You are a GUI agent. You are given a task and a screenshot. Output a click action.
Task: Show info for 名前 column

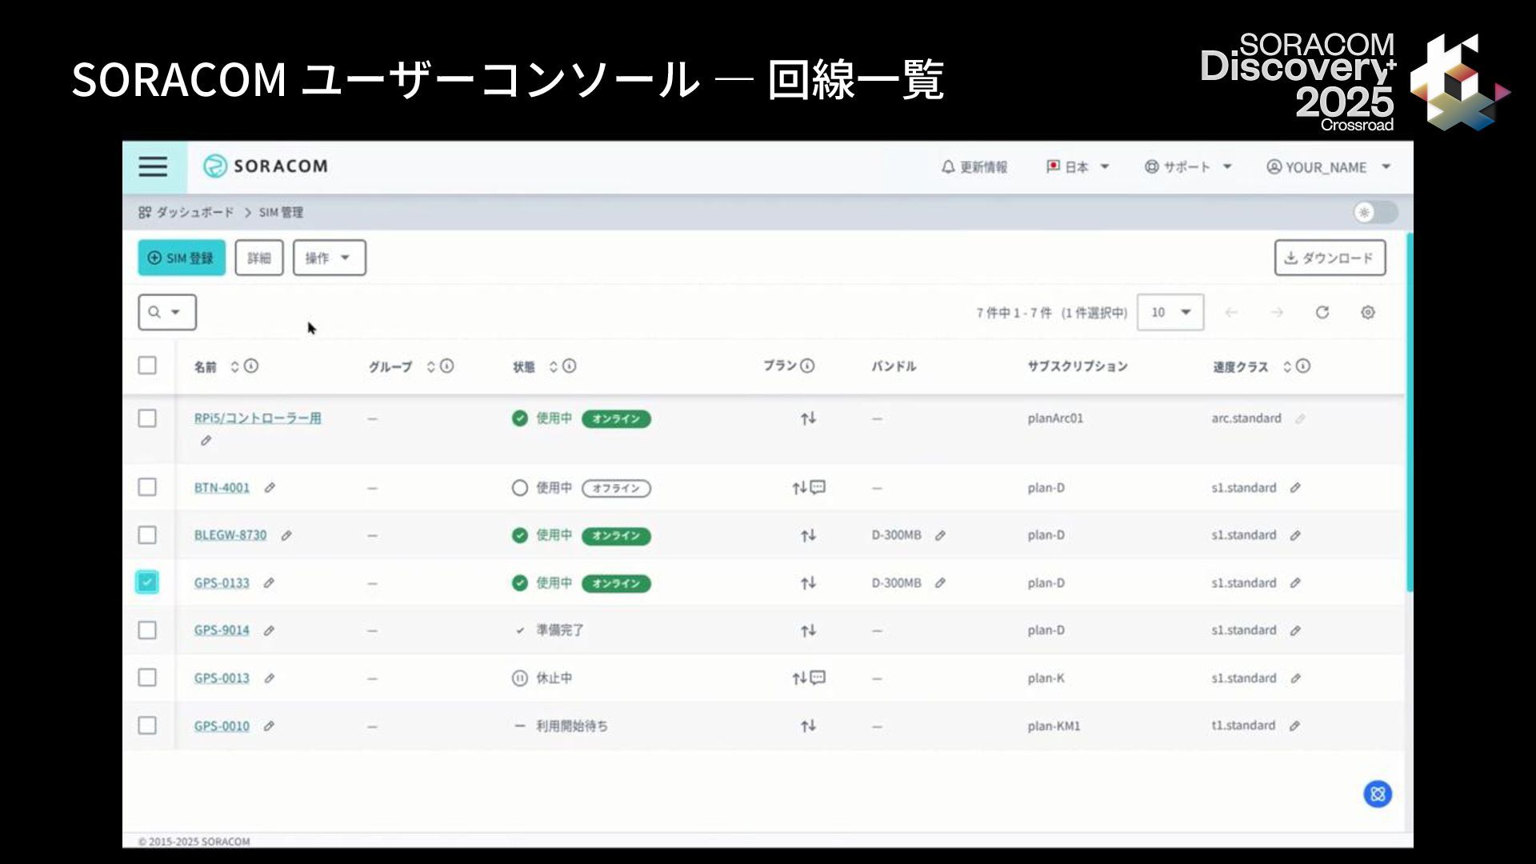click(251, 366)
